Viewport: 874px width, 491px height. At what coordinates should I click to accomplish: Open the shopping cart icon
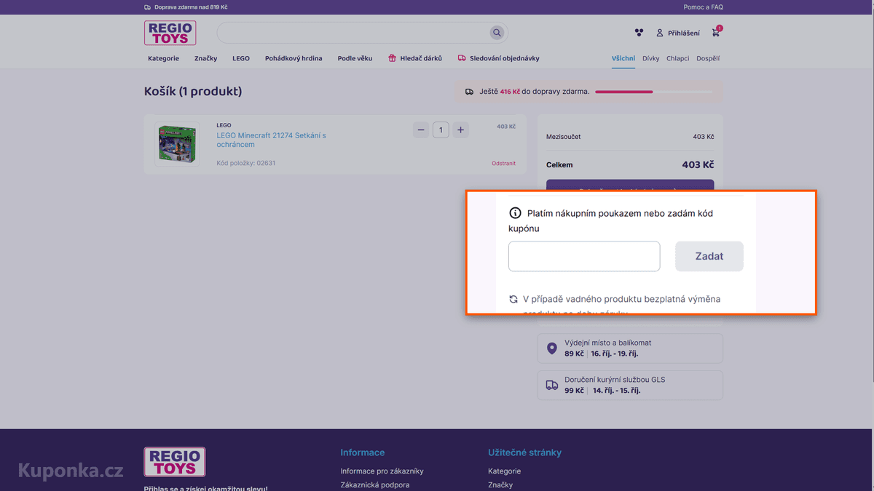[x=716, y=33]
